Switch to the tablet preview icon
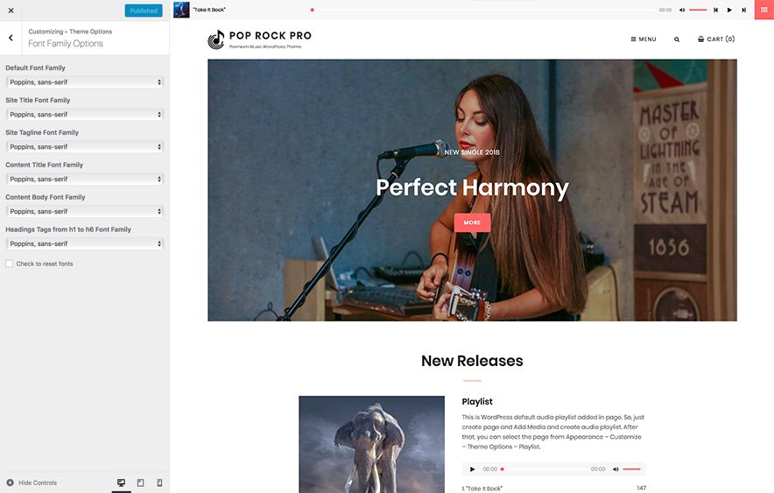774x493 pixels. click(140, 482)
